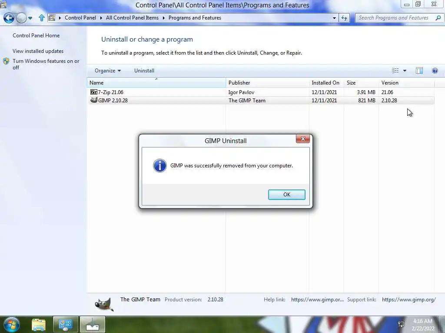
Task: Open View installed updates
Action: 38,51
